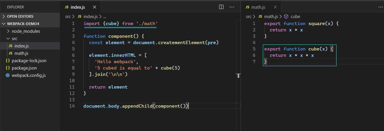Open more actions menu for math.js editor
Image resolution: width=384 pixels, height=131 pixels.
click(381, 7)
